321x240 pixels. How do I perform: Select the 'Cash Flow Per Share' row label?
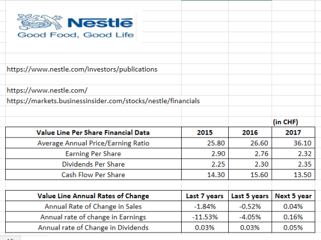93,175
